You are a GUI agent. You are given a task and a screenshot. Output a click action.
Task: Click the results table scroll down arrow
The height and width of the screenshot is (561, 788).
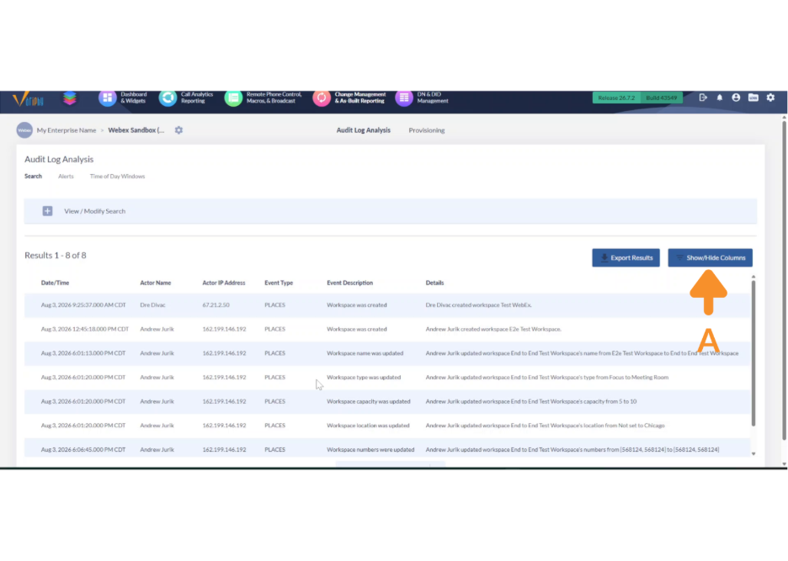click(753, 453)
